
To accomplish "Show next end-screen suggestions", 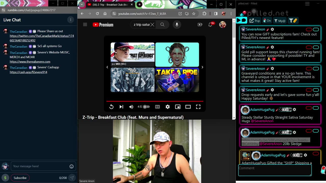I will (202, 67).
